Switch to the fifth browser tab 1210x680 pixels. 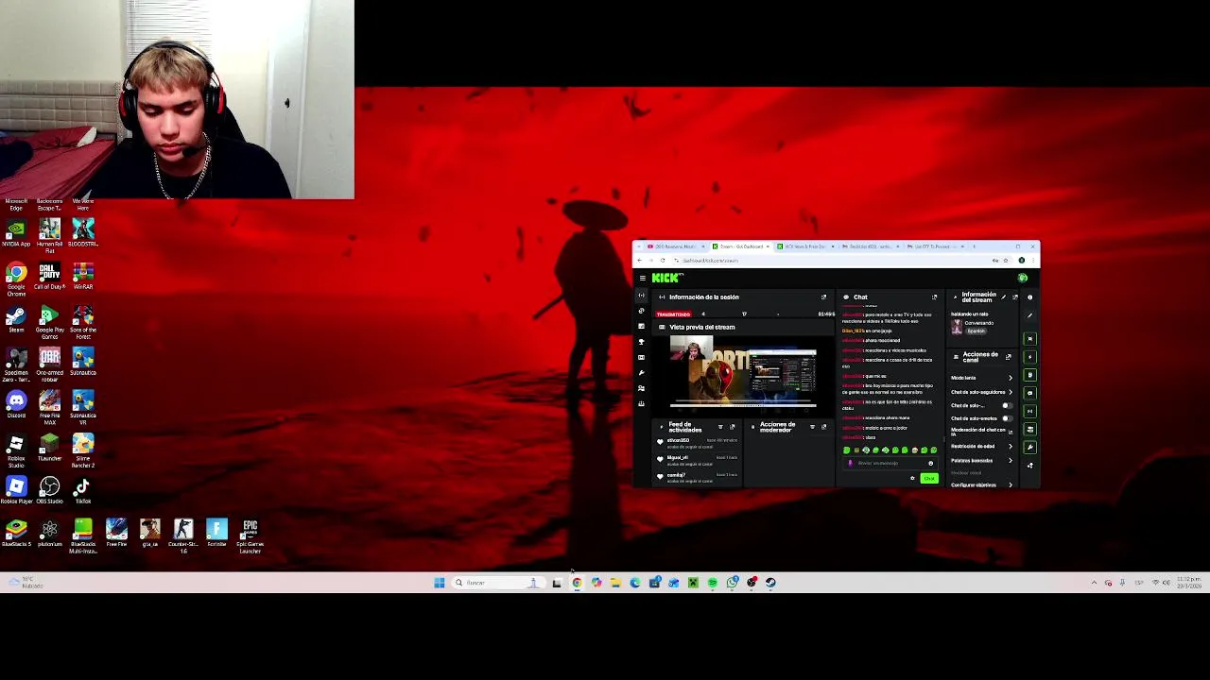[x=935, y=246]
